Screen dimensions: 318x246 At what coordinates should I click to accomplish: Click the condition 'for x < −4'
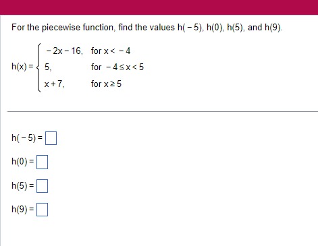click(x=111, y=51)
